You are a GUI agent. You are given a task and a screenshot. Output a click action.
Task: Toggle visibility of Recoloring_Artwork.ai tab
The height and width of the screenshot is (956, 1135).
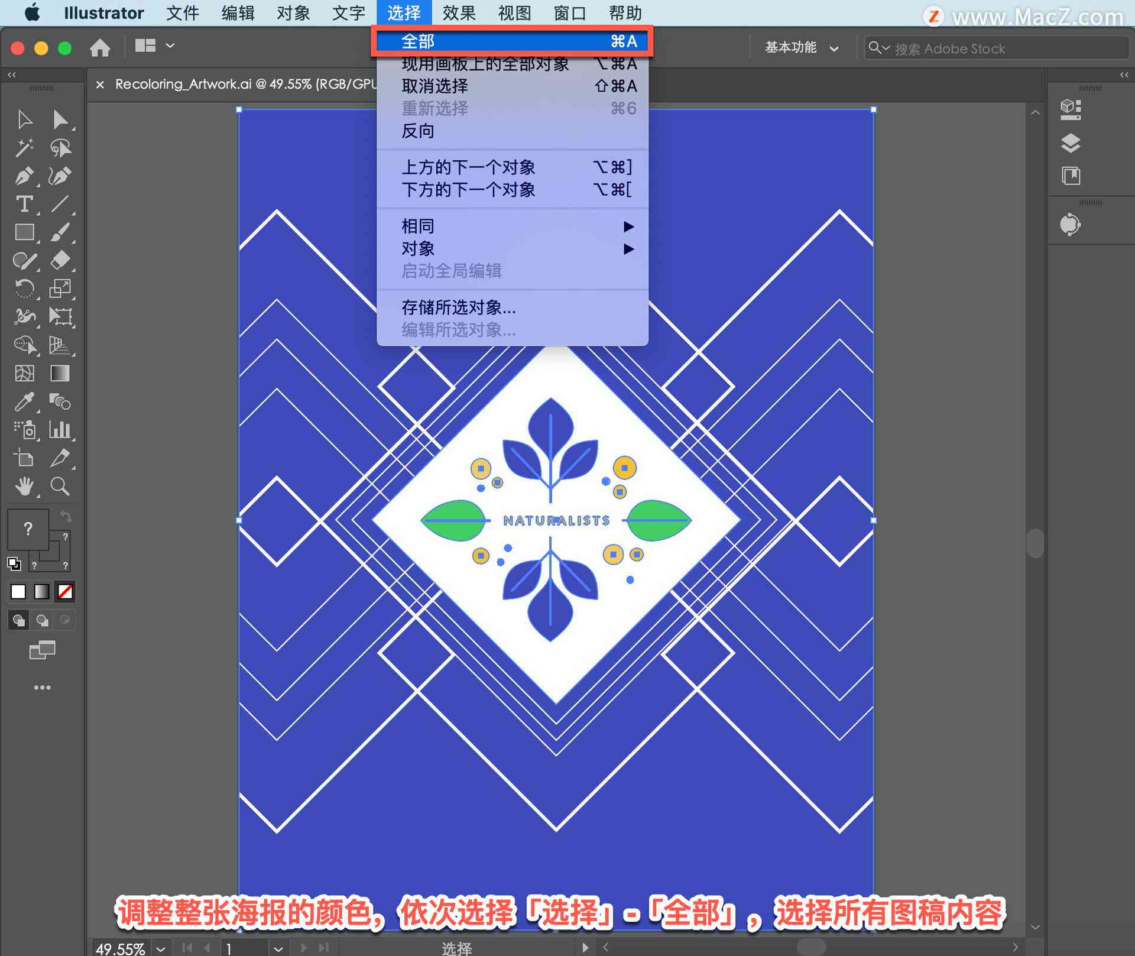pos(99,86)
